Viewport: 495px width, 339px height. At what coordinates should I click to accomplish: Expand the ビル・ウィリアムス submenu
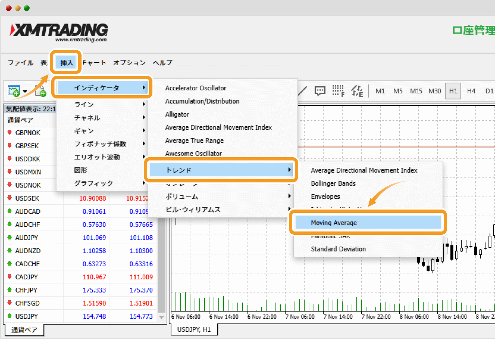point(222,210)
